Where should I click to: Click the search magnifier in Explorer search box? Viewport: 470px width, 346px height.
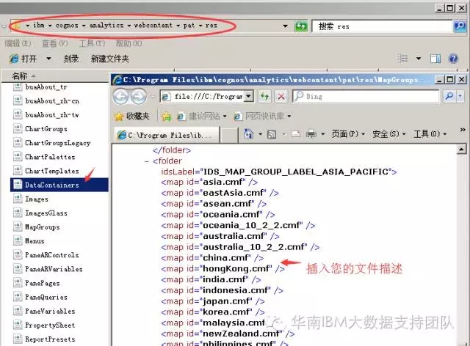coord(459,26)
